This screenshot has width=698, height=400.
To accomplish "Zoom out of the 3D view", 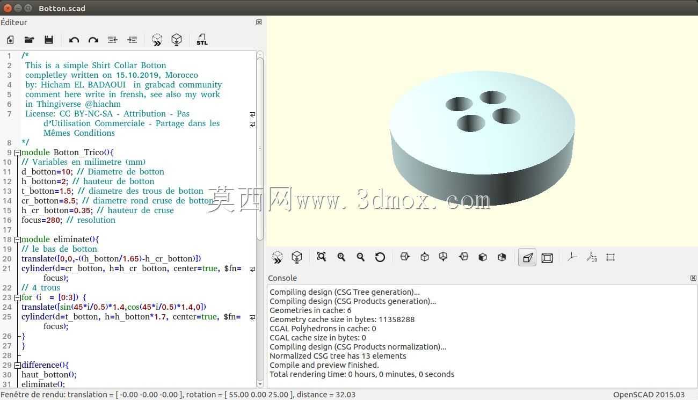I will [360, 257].
